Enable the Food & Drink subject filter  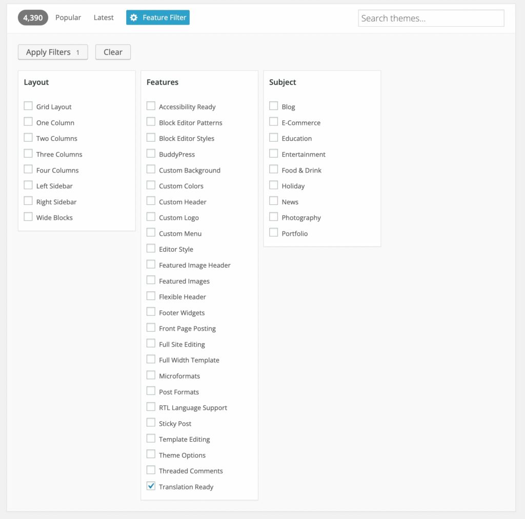point(274,169)
